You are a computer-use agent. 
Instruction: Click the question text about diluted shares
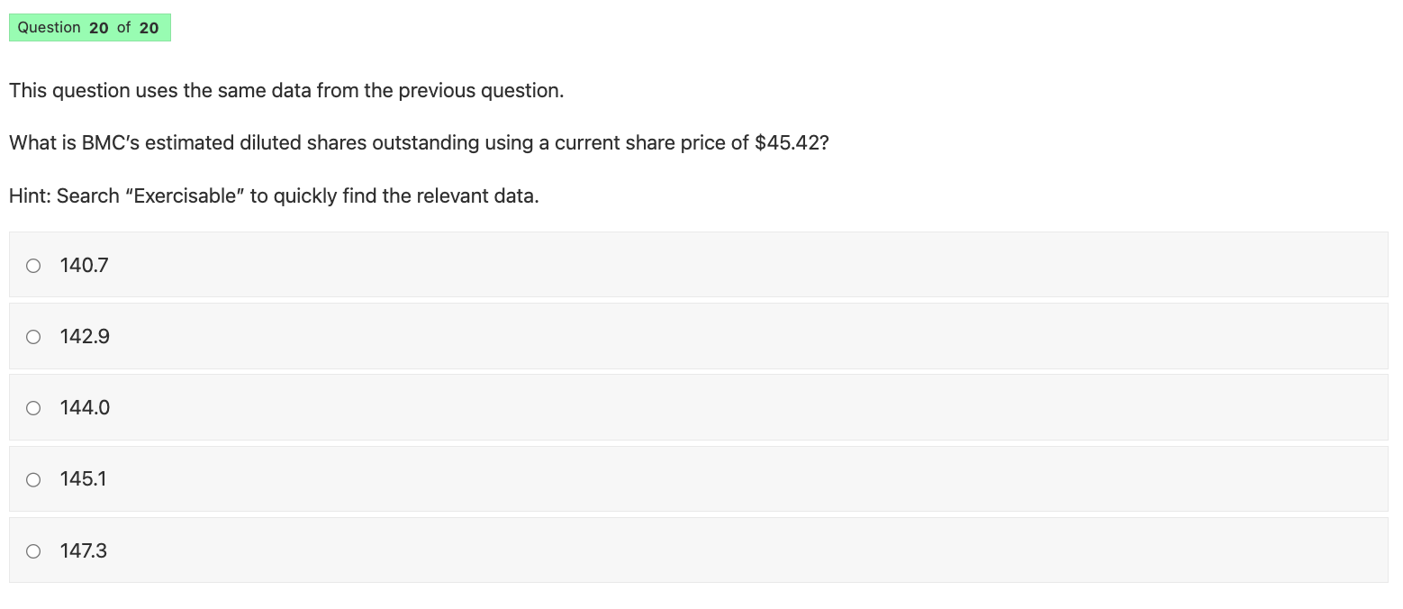pyautogui.click(x=419, y=142)
